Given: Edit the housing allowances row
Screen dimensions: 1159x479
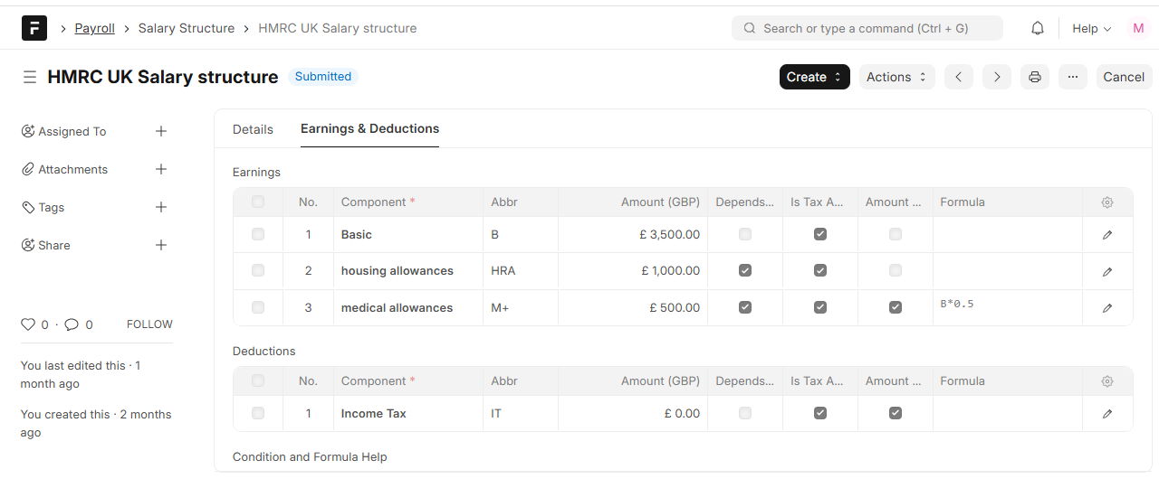Looking at the screenshot, I should click(x=1107, y=271).
